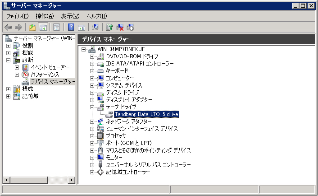Expand the 記憶域コントローラー category
Screen dimensions: 318x196
92,172
